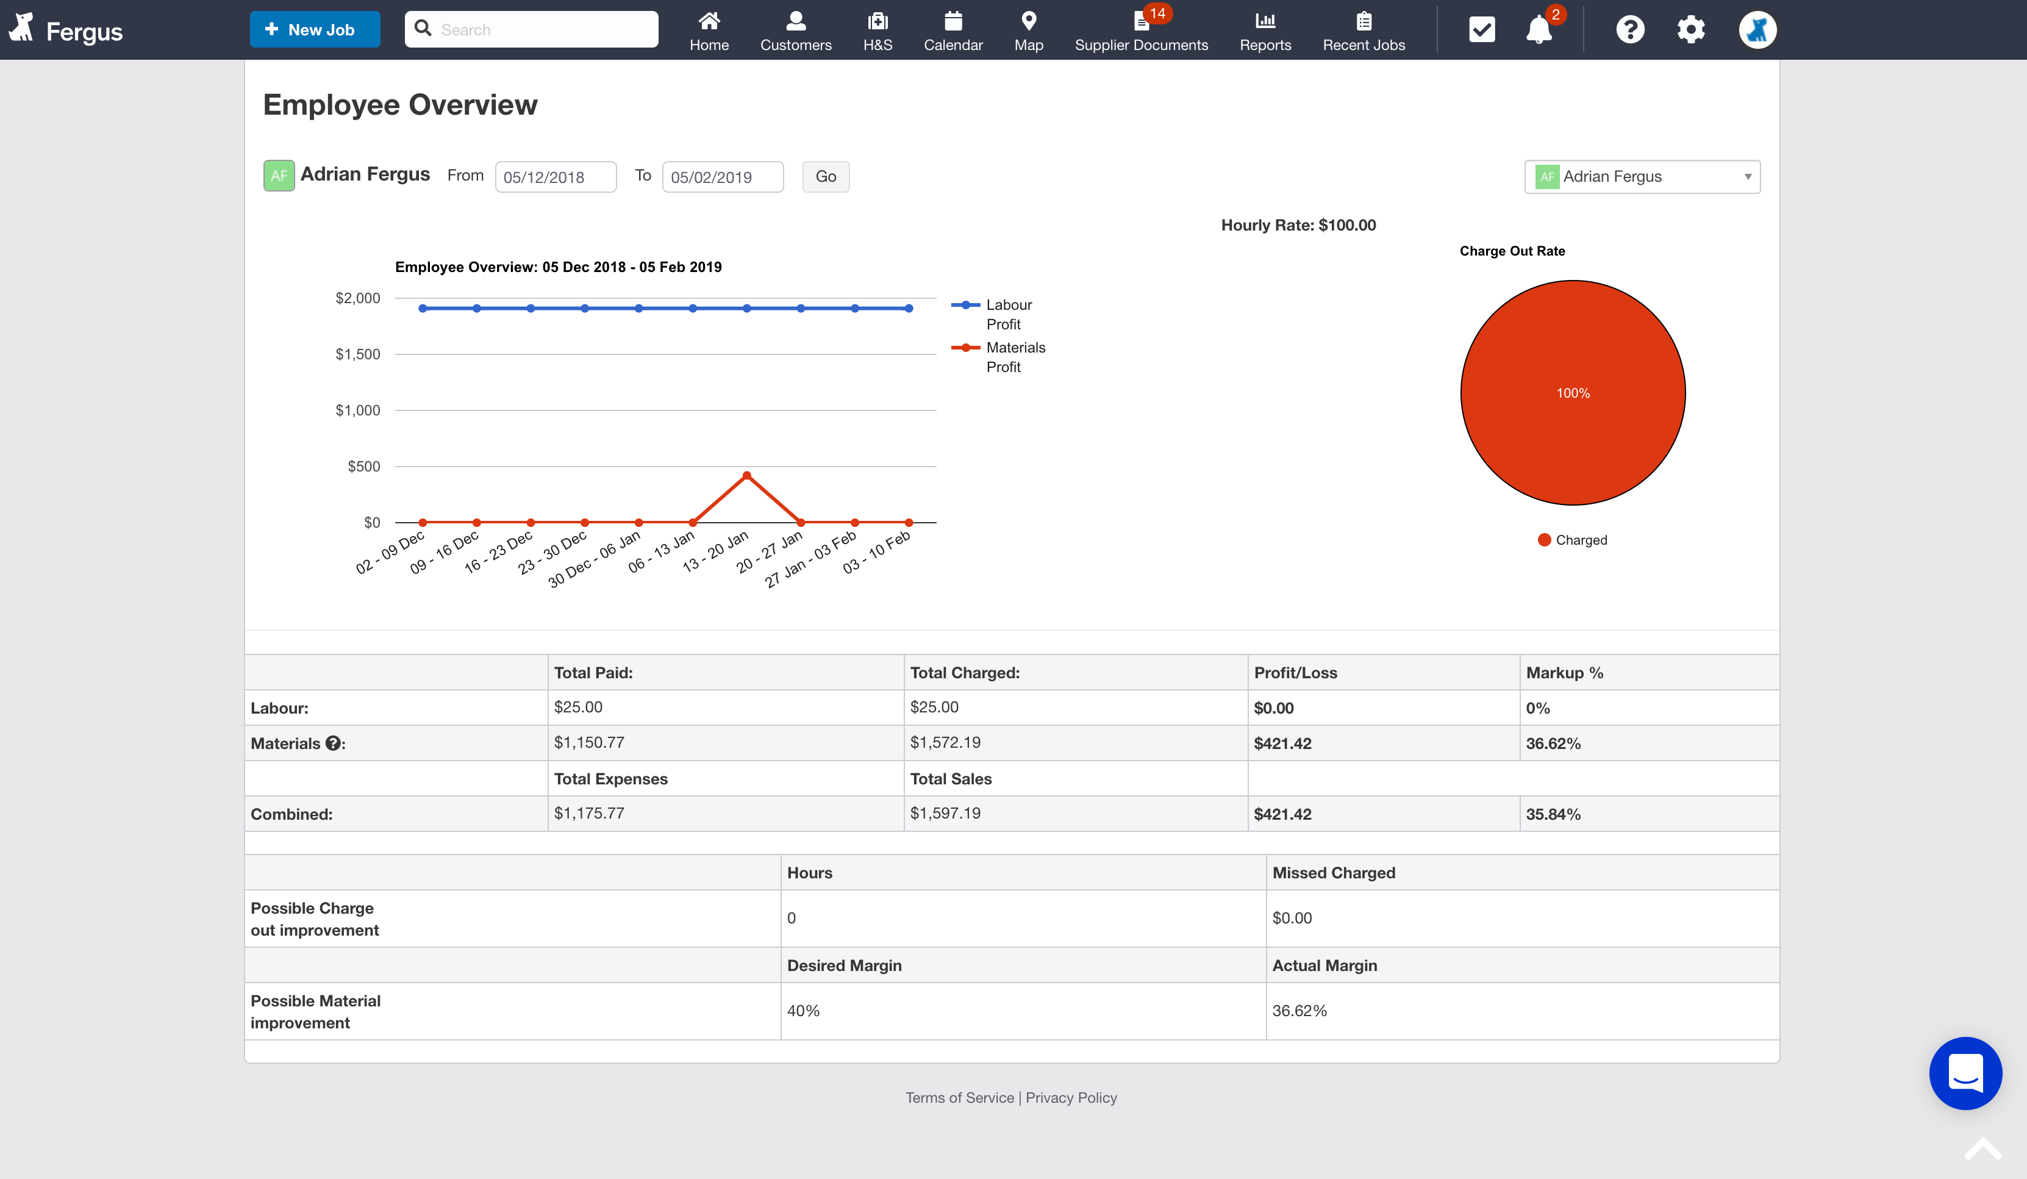Open the Customers section
This screenshot has width=2027, height=1179.
[796, 30]
